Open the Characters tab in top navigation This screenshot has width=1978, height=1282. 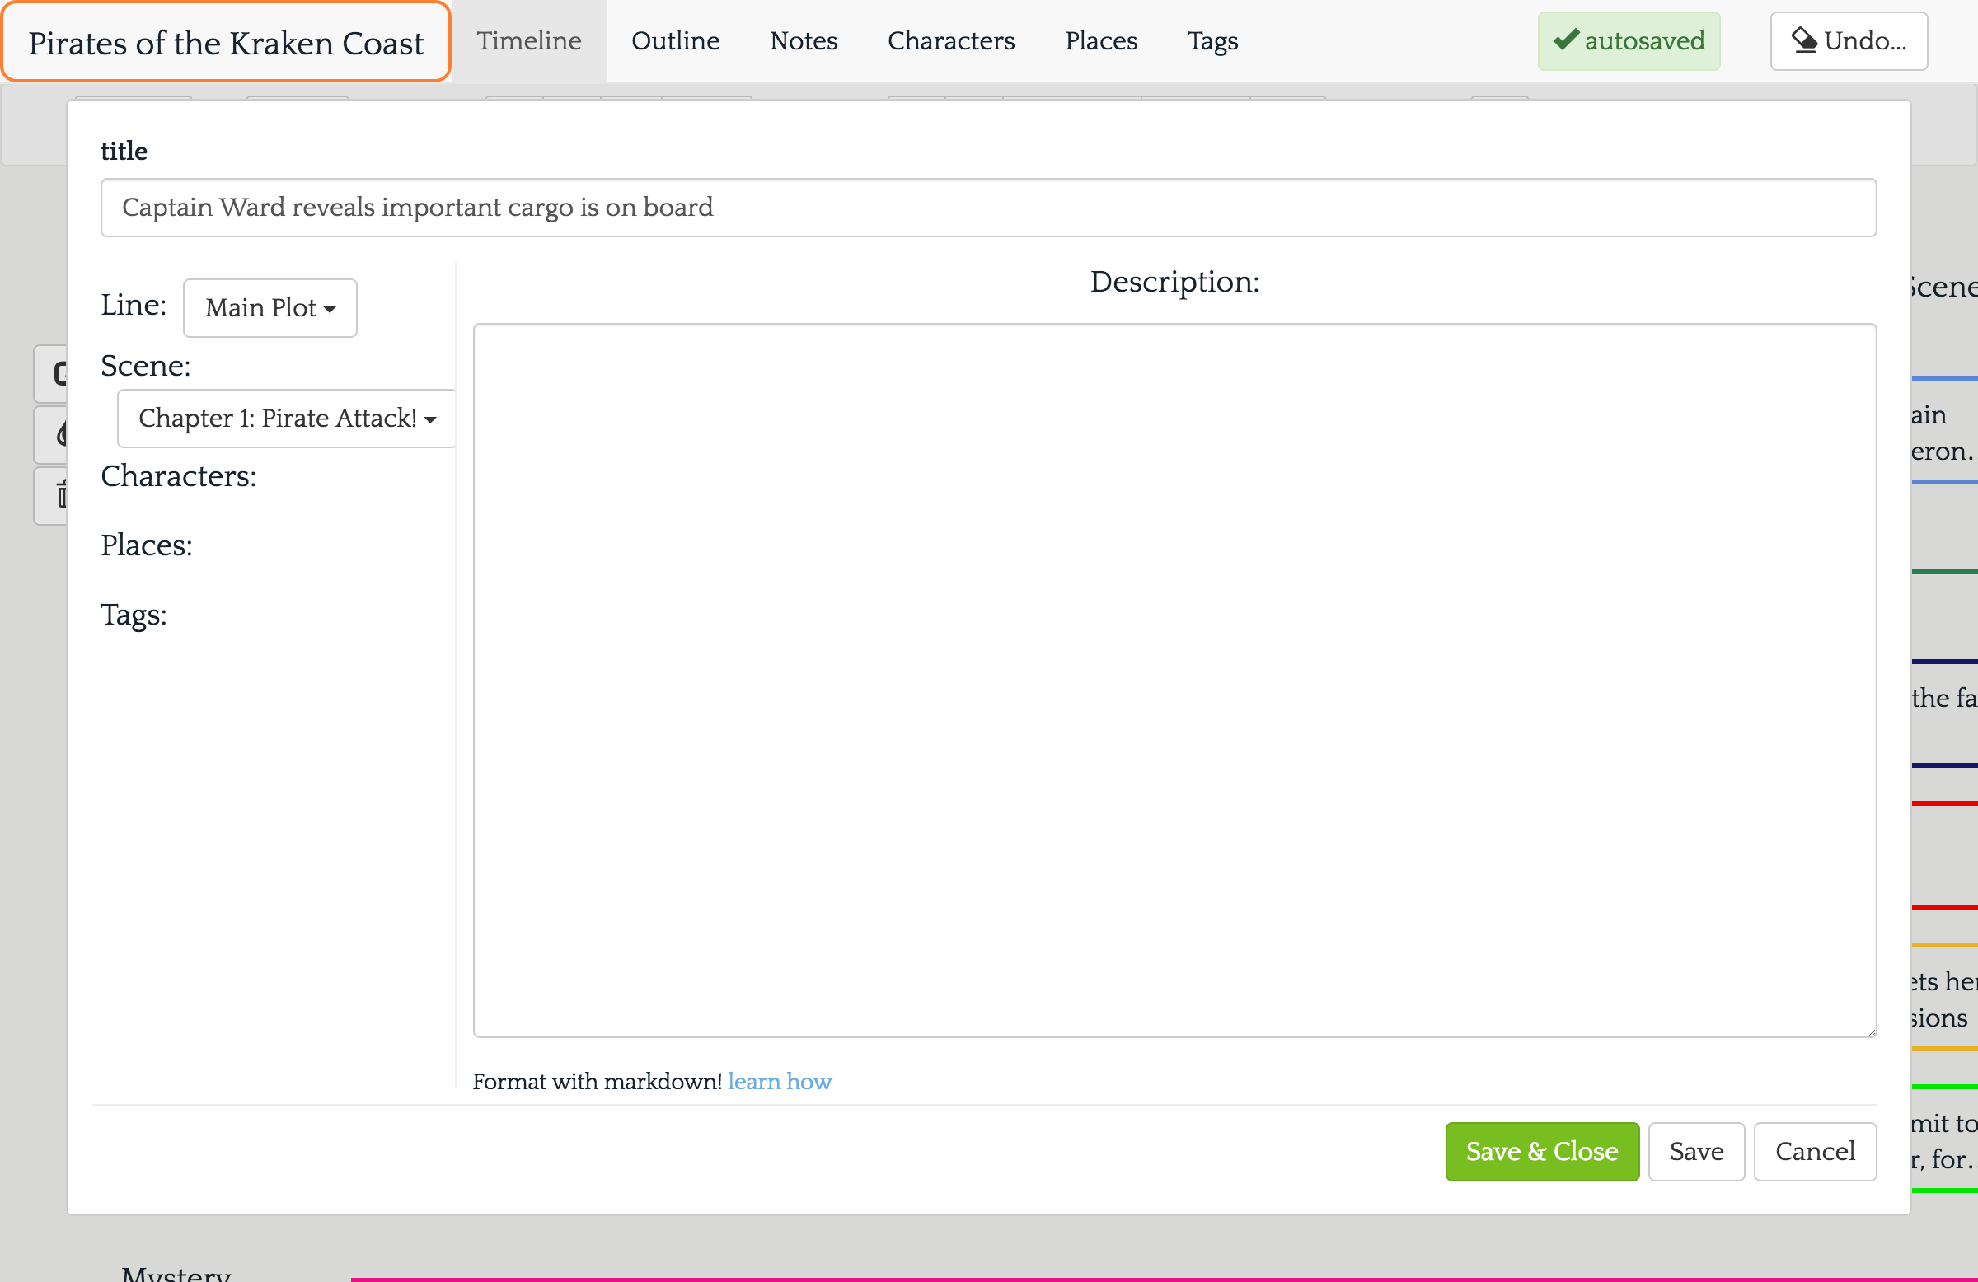pyautogui.click(x=951, y=40)
